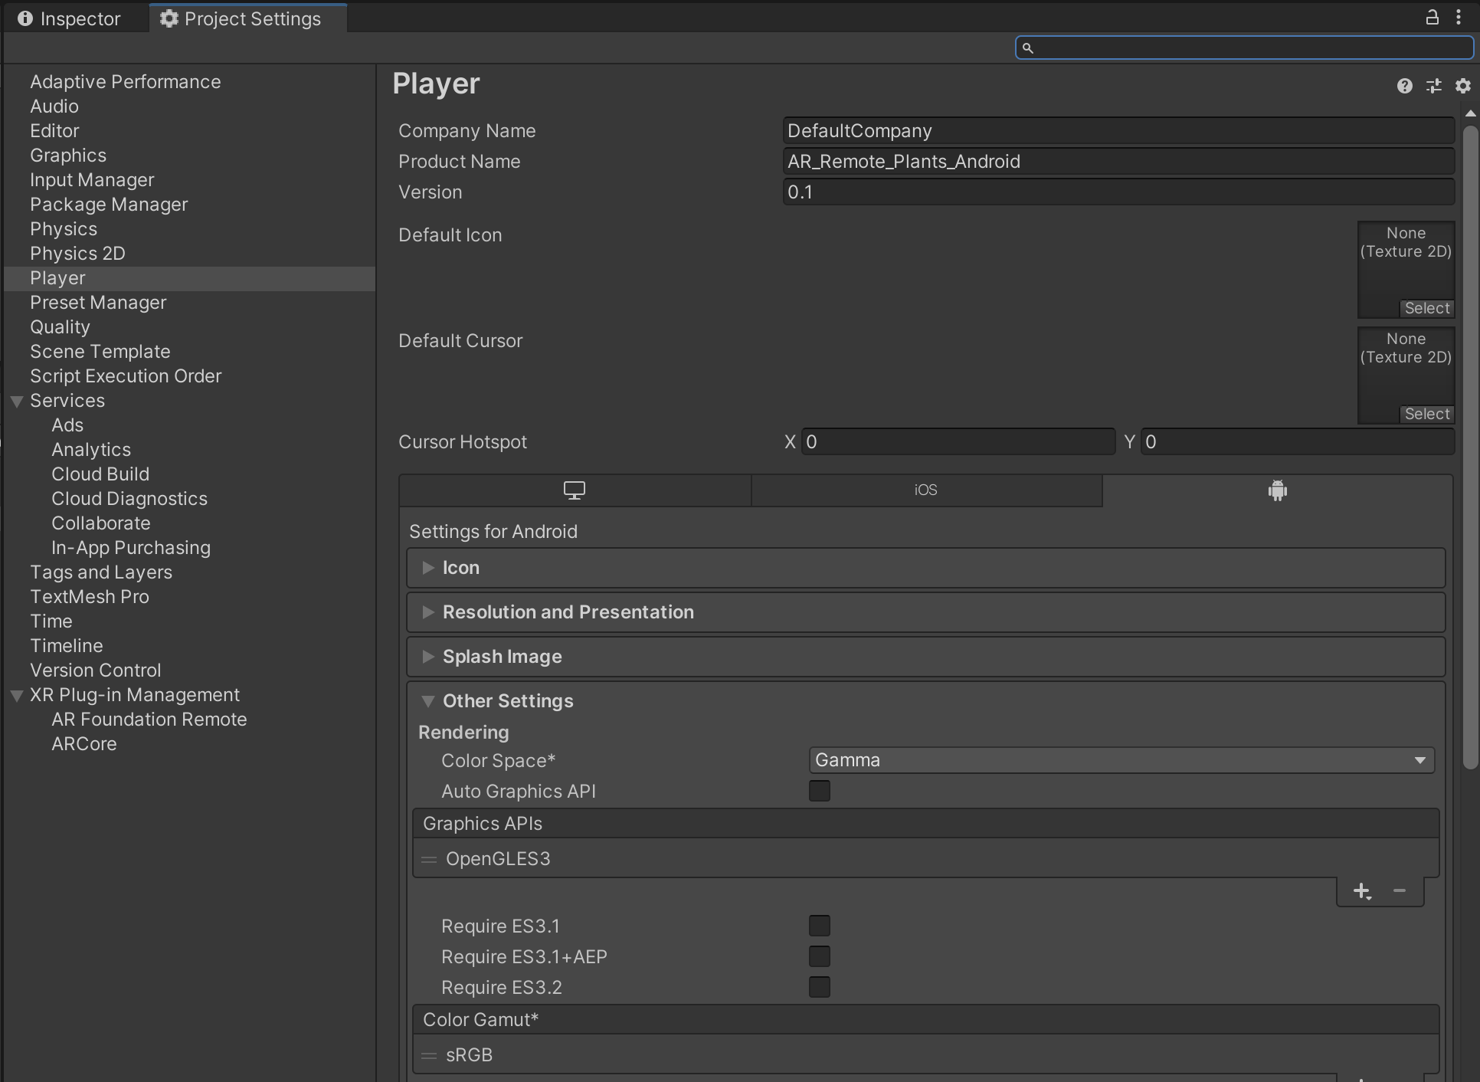Collapse the XR Plug-in Management arrow
The image size is (1480, 1082).
pos(17,696)
